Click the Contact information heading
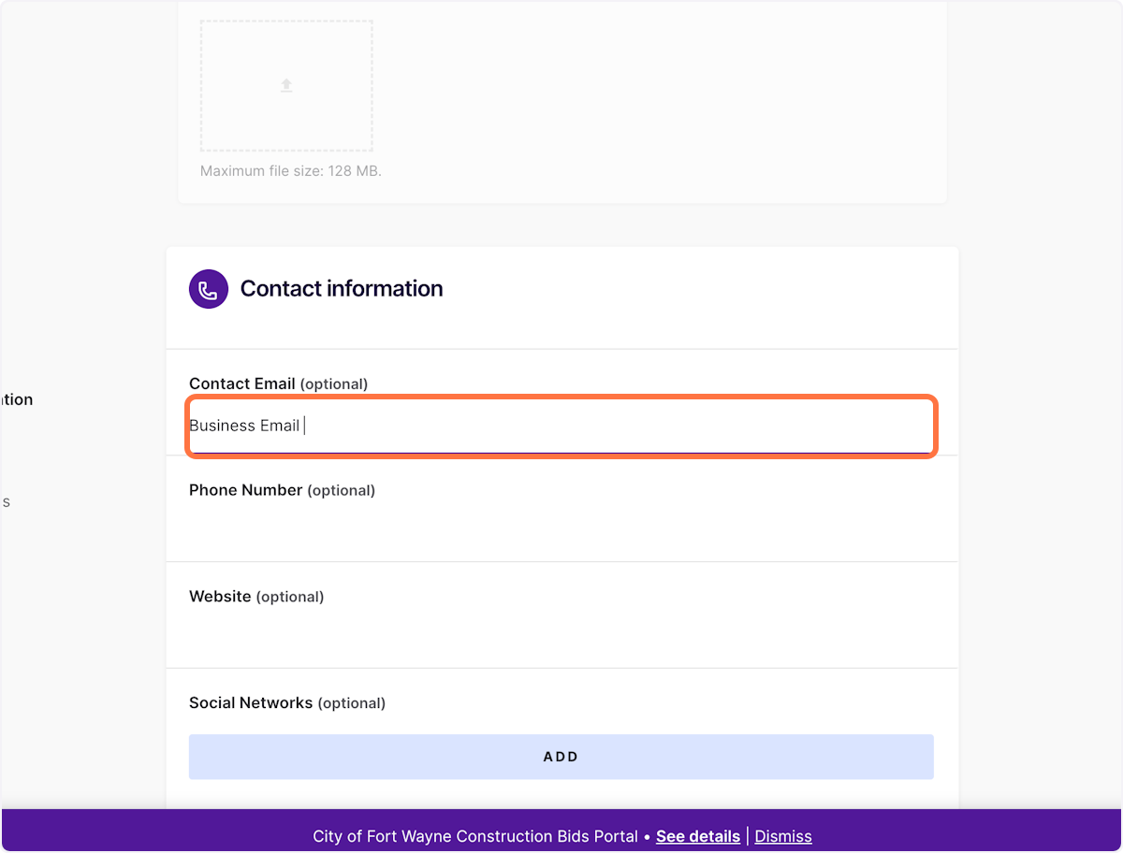Viewport: 1123px width, 853px height. click(342, 289)
